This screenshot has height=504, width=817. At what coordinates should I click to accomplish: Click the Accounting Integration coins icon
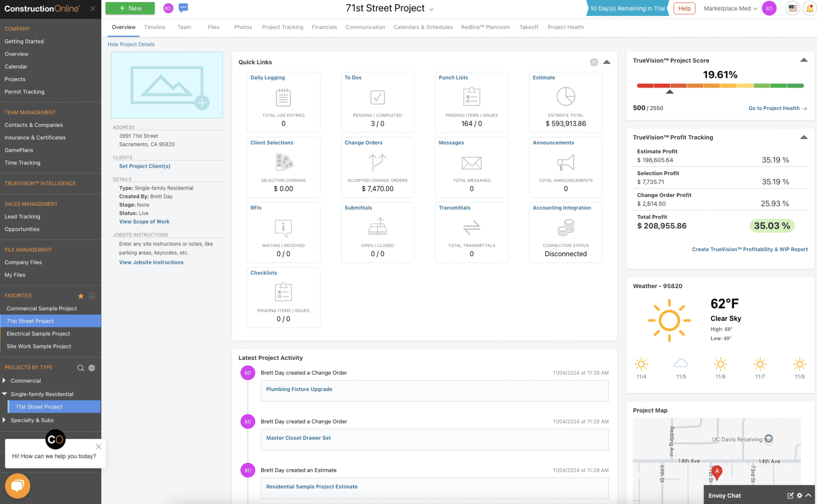pyautogui.click(x=565, y=227)
